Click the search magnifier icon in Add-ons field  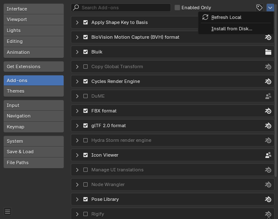pos(76,8)
